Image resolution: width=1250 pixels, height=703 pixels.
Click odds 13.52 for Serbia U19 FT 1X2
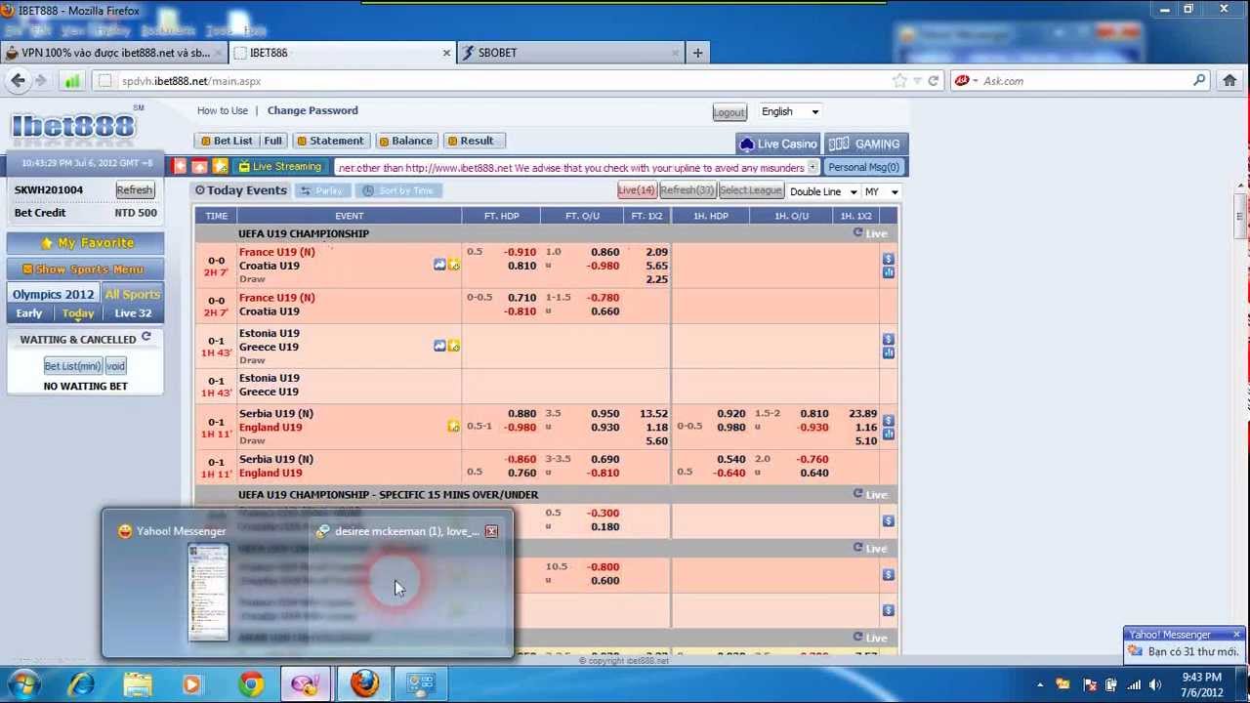click(653, 414)
